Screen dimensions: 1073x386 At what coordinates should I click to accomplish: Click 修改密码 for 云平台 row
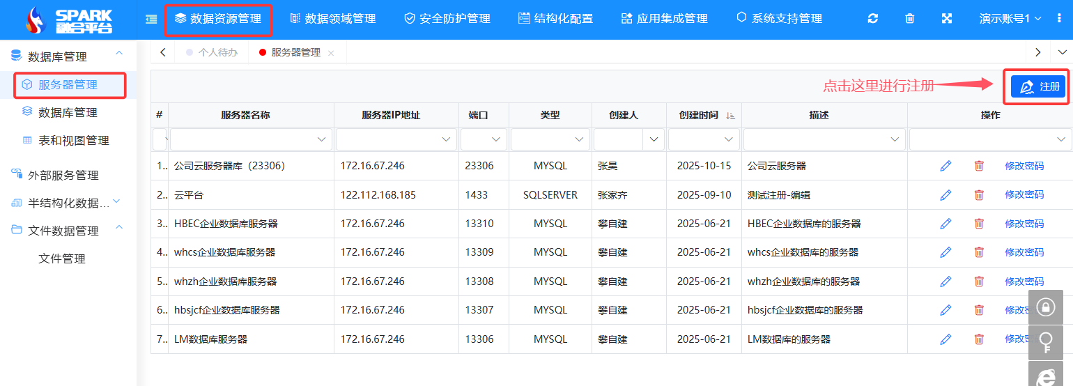coord(1024,195)
